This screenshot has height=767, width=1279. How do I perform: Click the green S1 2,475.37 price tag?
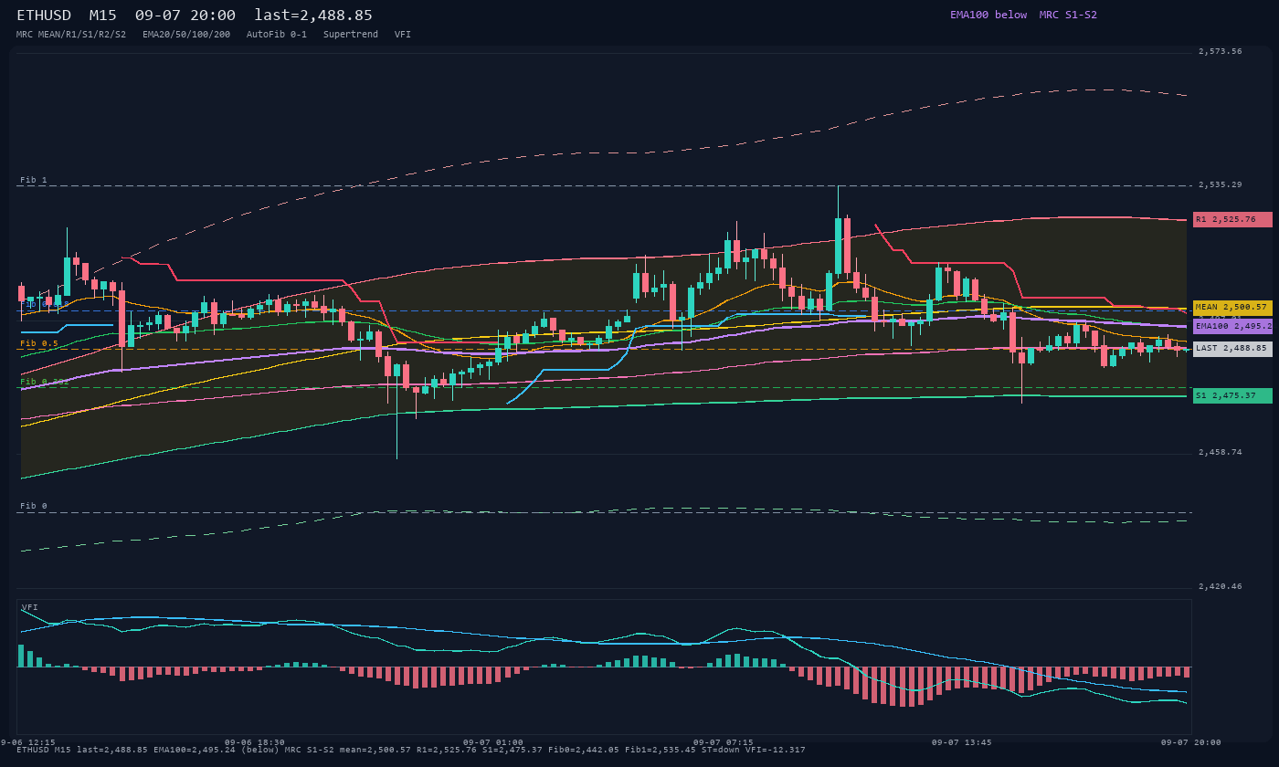tap(1232, 395)
